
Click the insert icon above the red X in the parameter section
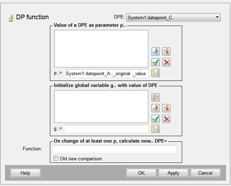(x=166, y=52)
